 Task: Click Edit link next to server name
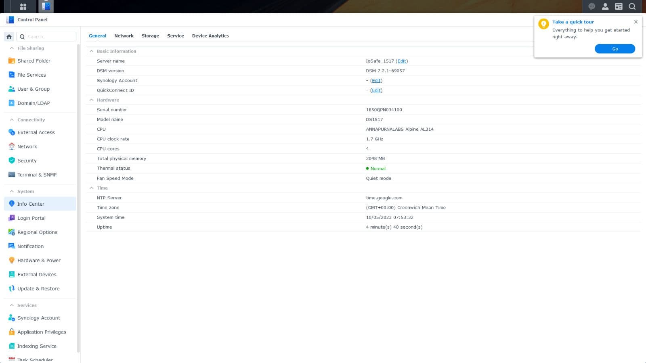click(402, 61)
